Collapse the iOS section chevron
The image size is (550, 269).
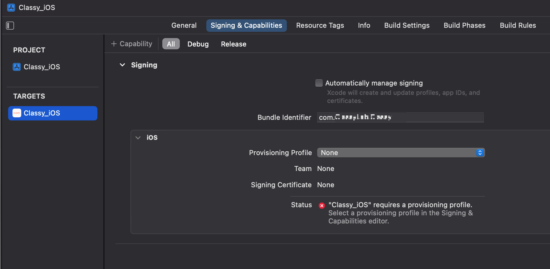click(138, 138)
